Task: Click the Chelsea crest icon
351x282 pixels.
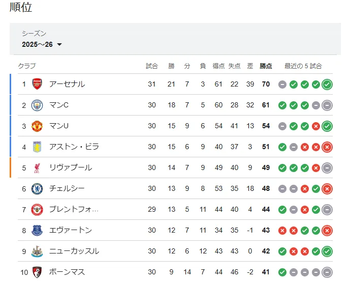Action: point(37,188)
